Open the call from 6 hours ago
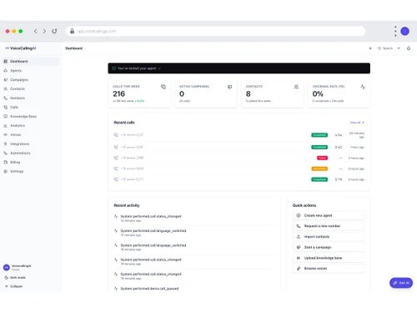417x313 pixels. 239,179
